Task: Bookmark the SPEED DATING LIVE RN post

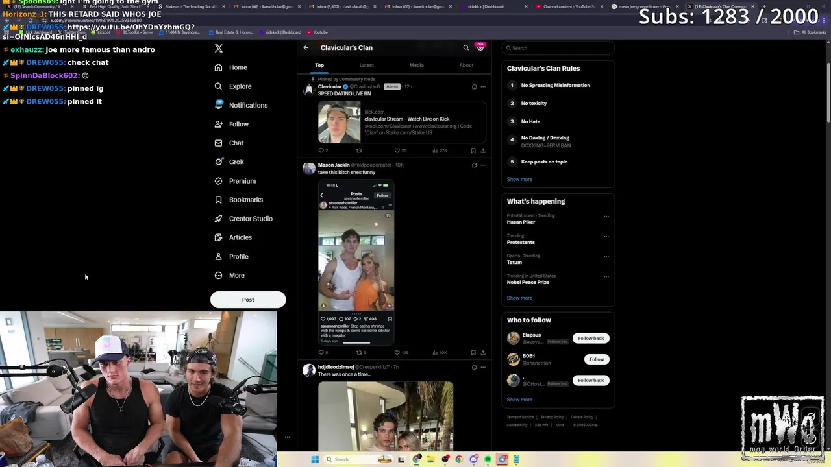Action: (473, 150)
